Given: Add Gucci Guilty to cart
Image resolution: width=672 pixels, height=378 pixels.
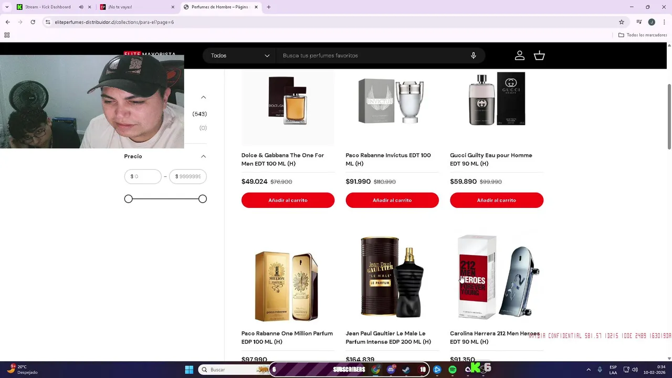Looking at the screenshot, I should click(x=497, y=200).
